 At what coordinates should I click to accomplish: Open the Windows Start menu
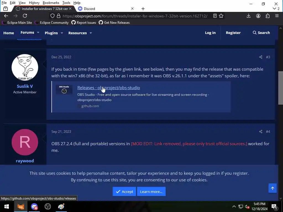[x=7, y=206]
